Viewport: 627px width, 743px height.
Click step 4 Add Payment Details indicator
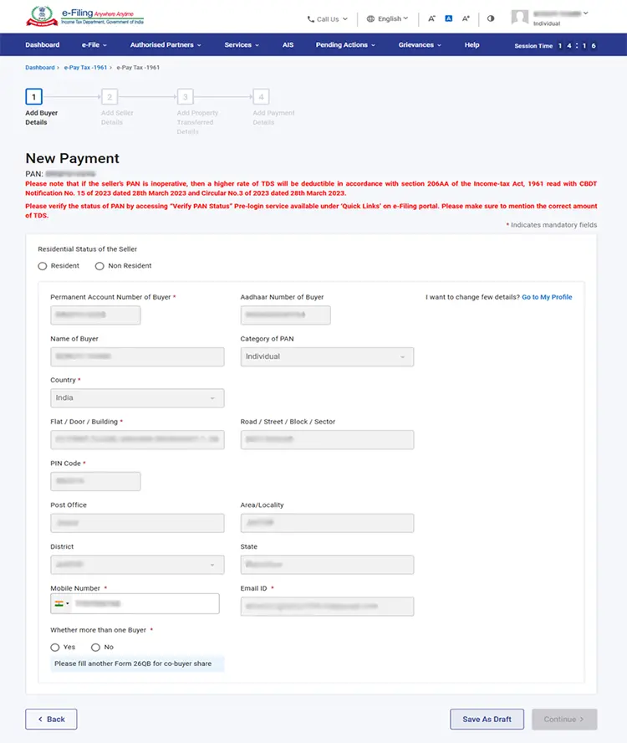(261, 97)
